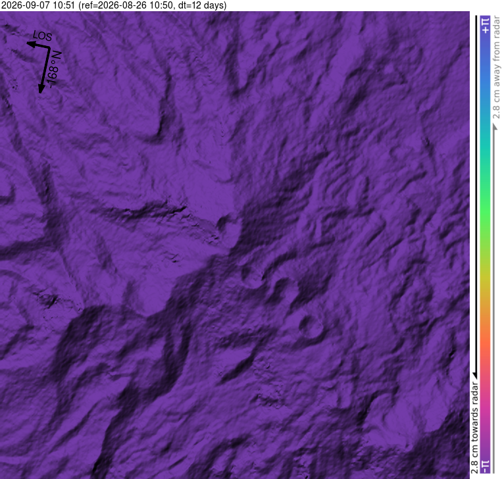The height and width of the screenshot is (479, 502).
Task: Click the ref=2026-08-26 10:50 reference date
Action: (x=128, y=5)
